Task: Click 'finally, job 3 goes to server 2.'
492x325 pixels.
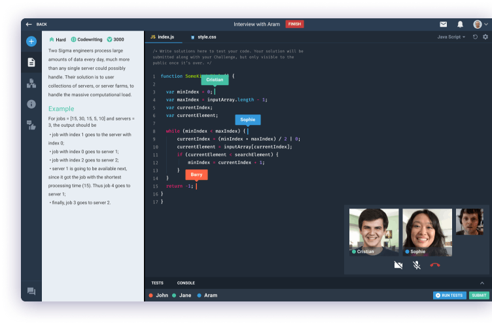Action: click(x=80, y=203)
